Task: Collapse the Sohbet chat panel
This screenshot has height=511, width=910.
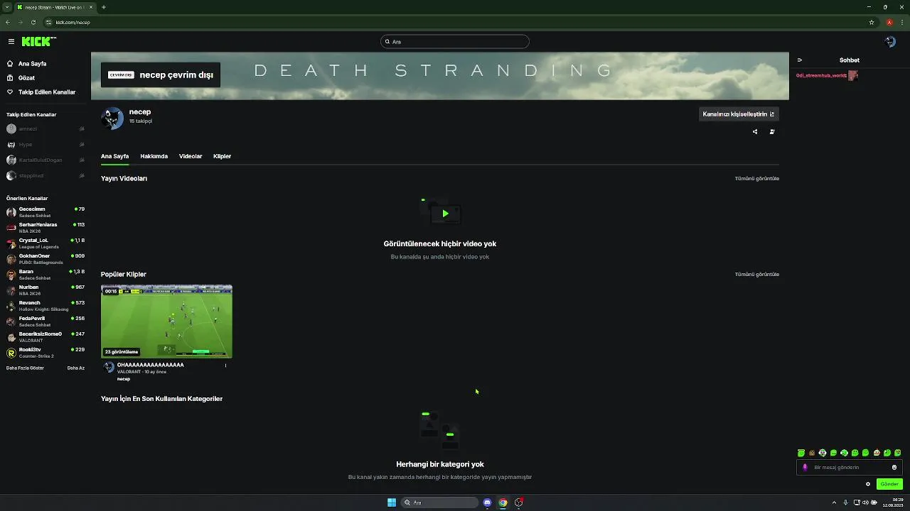Action: [x=800, y=60]
